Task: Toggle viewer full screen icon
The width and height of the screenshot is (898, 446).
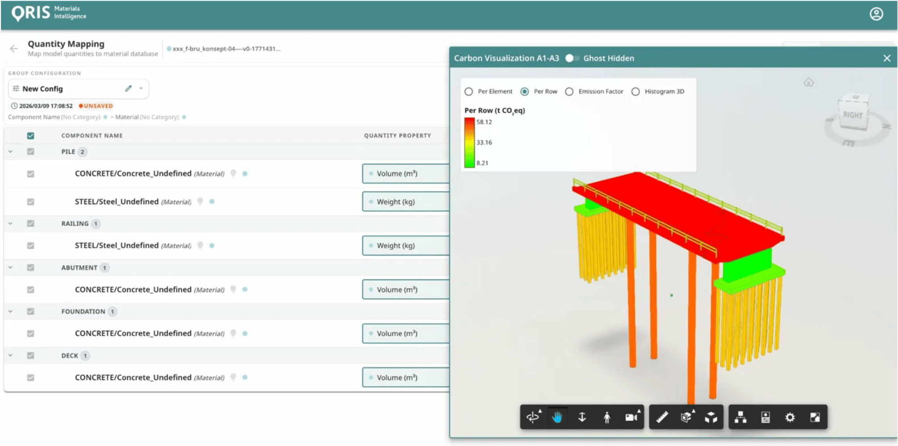Action: click(815, 417)
